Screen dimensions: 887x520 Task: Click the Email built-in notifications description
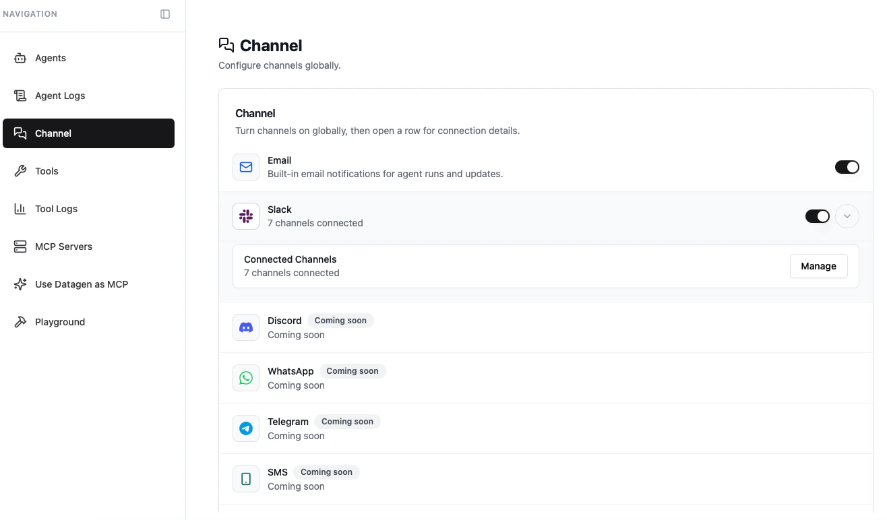coord(386,174)
